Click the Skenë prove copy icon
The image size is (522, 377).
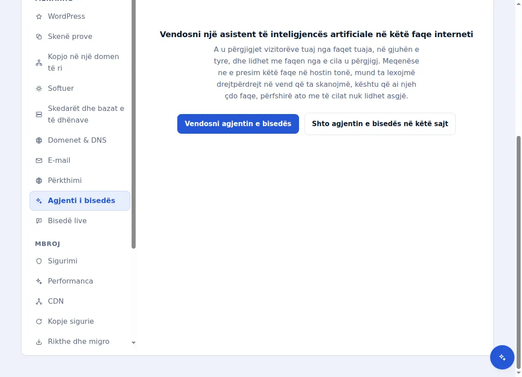(x=39, y=37)
